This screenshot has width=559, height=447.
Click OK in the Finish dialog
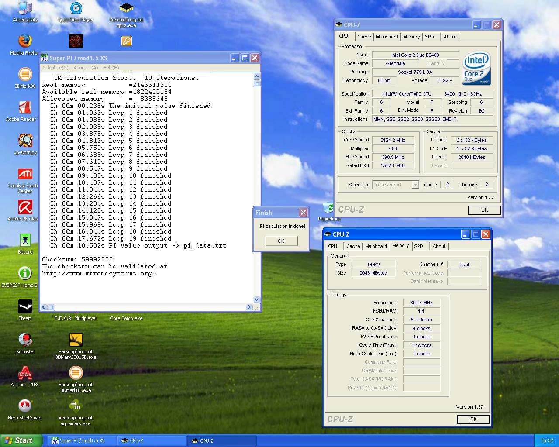click(281, 241)
